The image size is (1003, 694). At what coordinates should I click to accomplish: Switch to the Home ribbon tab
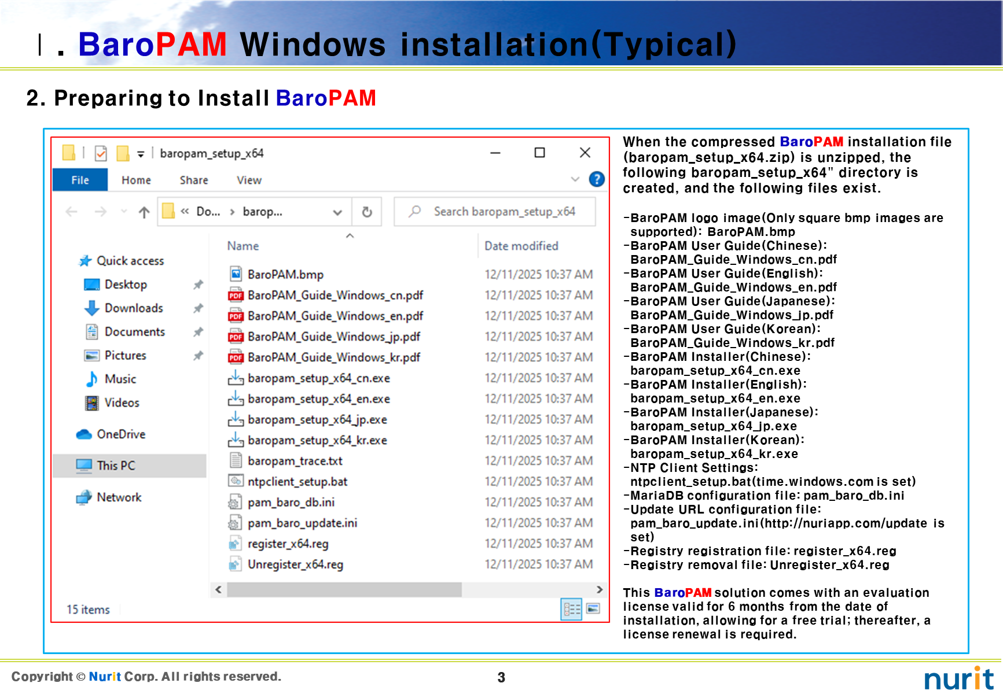(136, 180)
